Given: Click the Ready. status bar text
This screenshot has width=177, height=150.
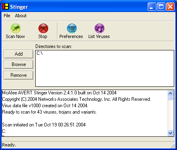Looking at the screenshot, I should pos(9,145).
